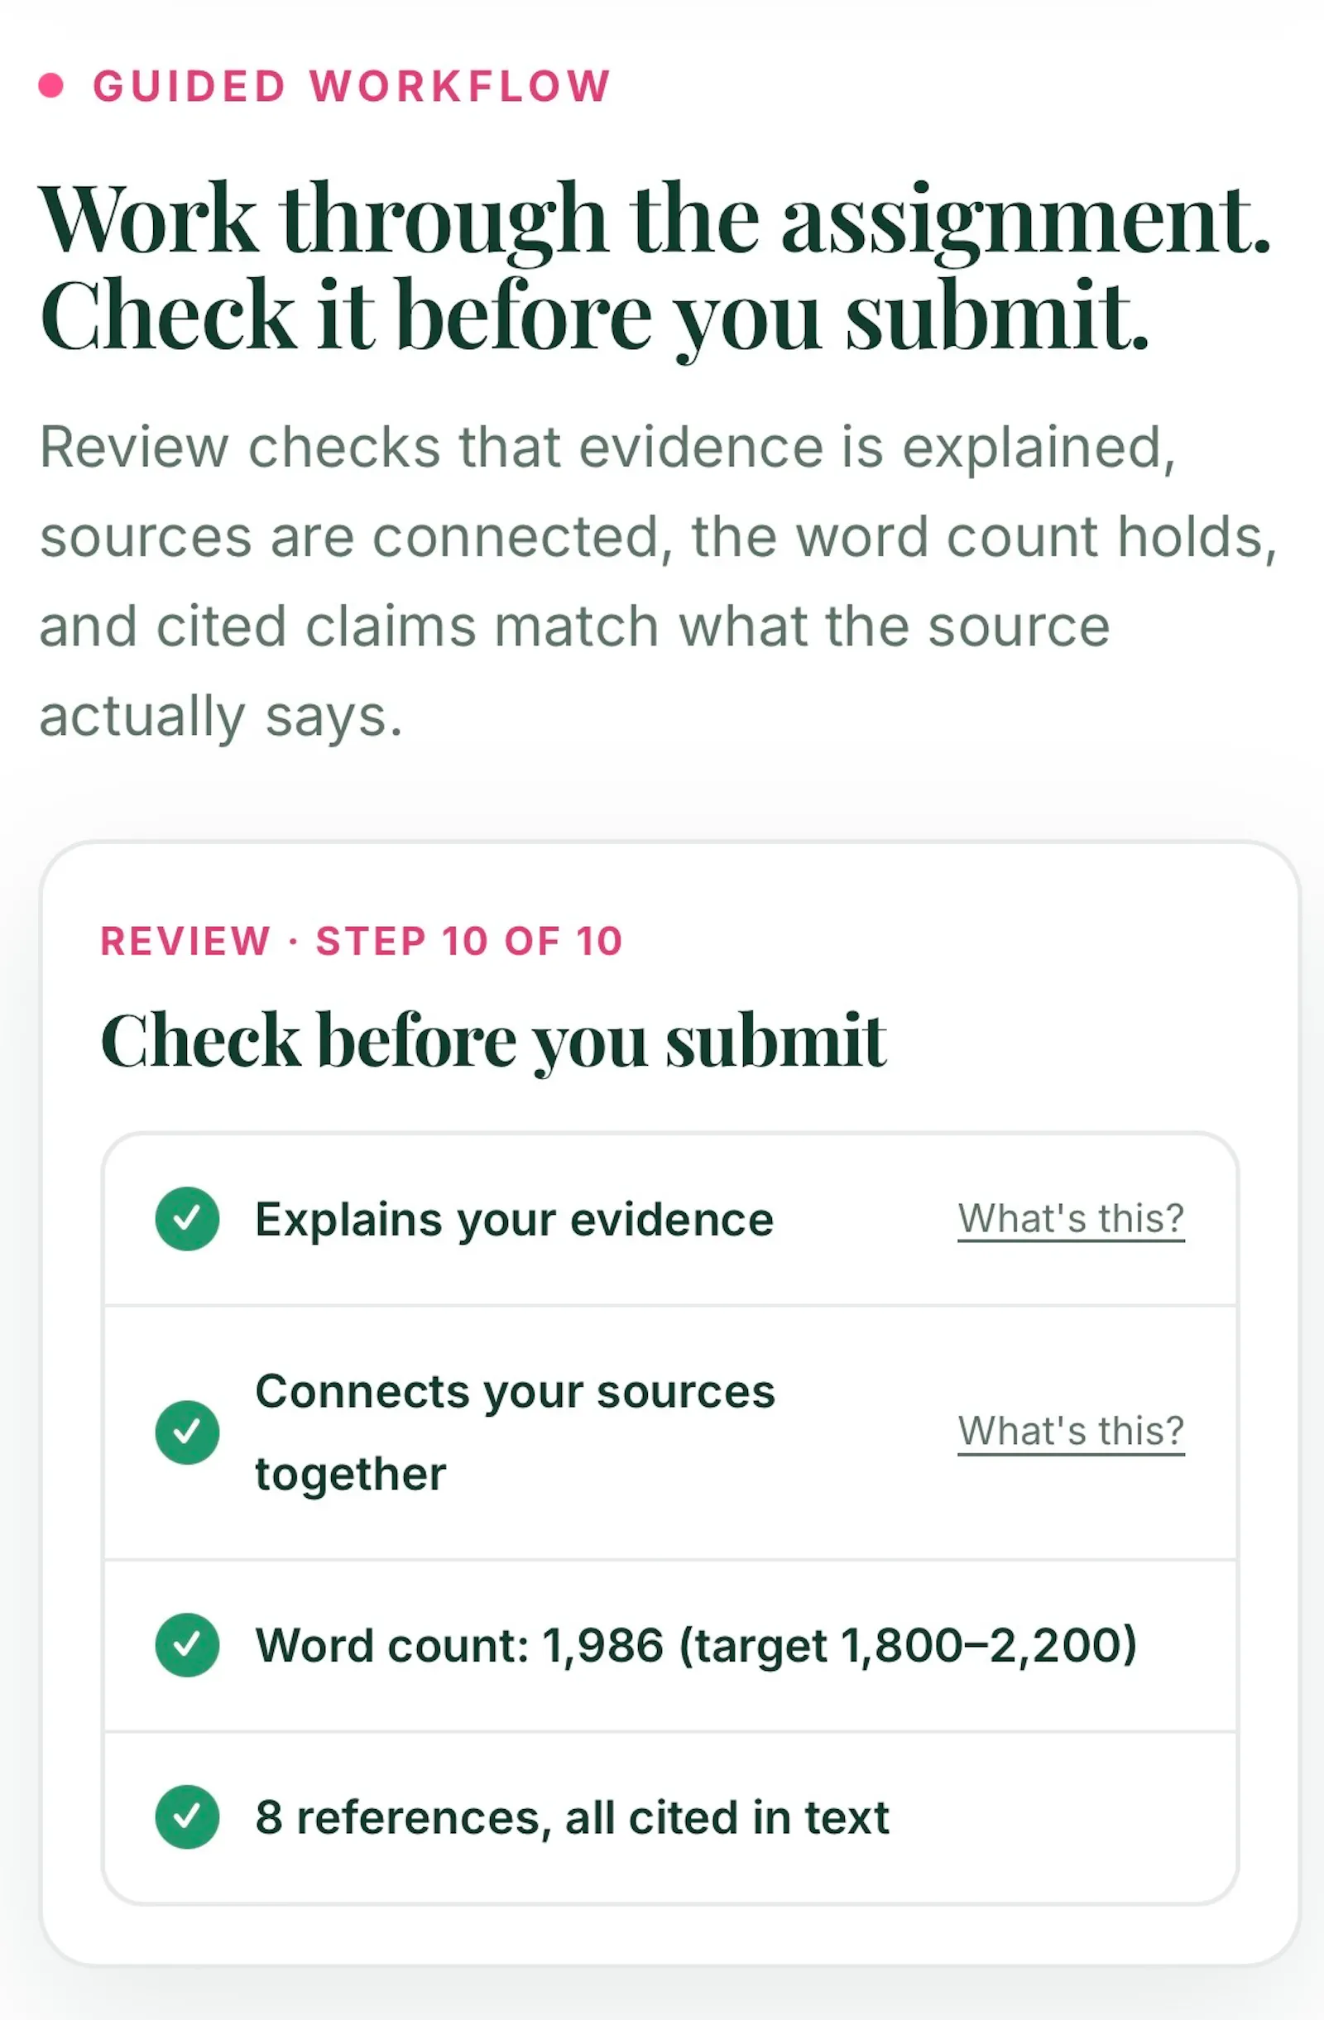
Task: Click the Work through the assignment headline
Action: (655, 220)
